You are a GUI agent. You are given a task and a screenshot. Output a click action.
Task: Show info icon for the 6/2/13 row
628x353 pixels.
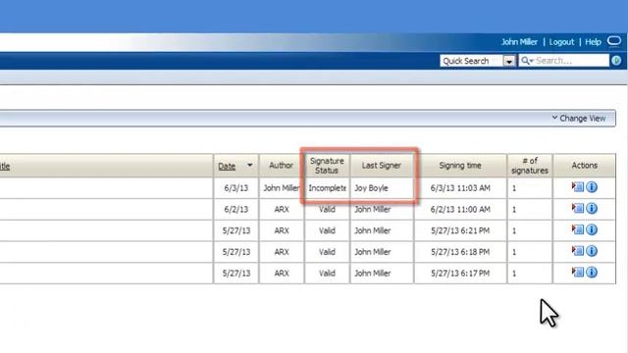point(592,208)
